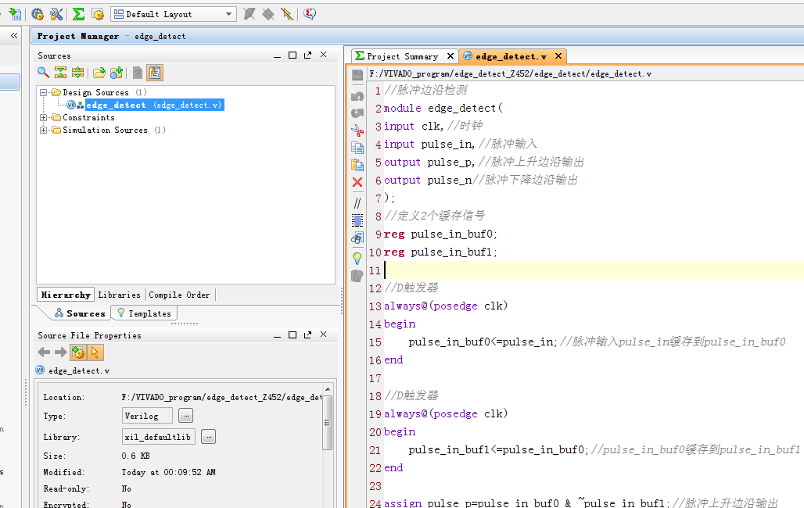This screenshot has width=804, height=508.
Task: Open the project settings gear icon
Action: point(37,14)
